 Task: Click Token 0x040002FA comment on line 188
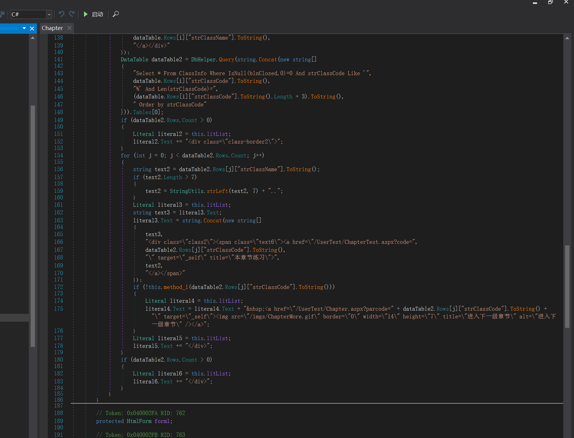click(141, 413)
